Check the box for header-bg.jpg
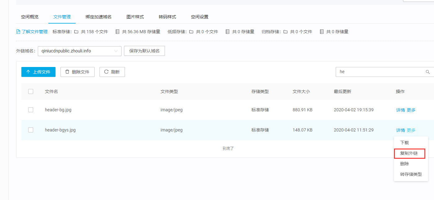The width and height of the screenshot is (434, 200). 31,110
